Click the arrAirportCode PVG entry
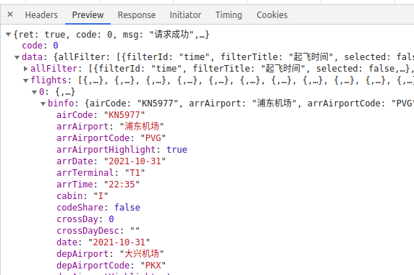414x275 pixels. click(x=111, y=138)
